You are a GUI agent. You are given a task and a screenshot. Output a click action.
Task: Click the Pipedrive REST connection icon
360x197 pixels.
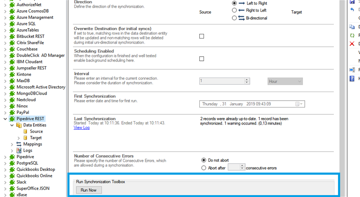(12, 119)
